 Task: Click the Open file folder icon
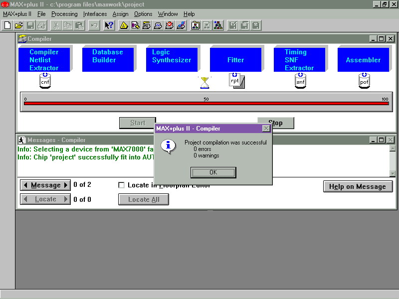19,25
